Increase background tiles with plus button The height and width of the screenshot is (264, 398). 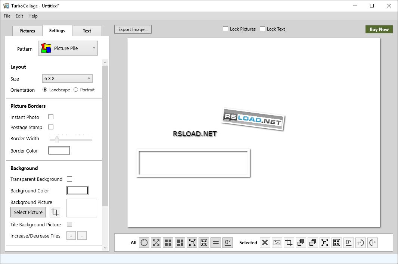pos(71,236)
